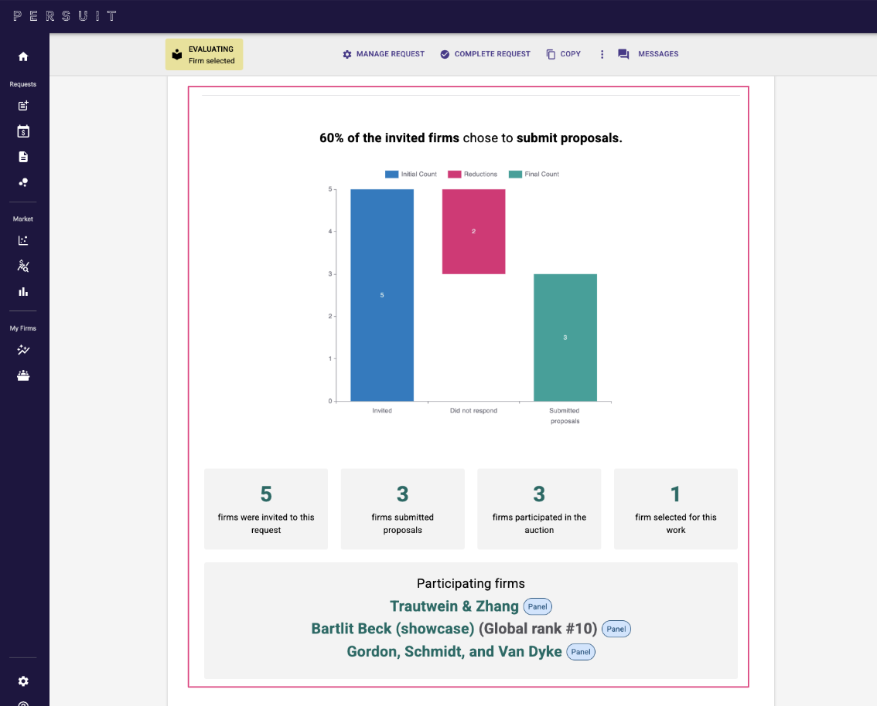This screenshot has width=877, height=706.
Task: Click the Evaluating Firm selected status badge
Action: [204, 55]
